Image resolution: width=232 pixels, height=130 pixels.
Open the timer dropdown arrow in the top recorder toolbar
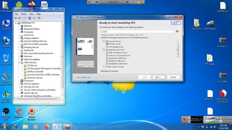pyautogui.click(x=127, y=2)
